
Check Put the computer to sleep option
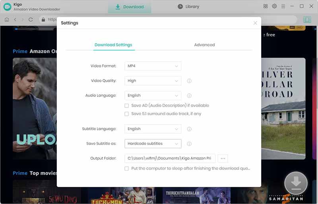[126, 169]
